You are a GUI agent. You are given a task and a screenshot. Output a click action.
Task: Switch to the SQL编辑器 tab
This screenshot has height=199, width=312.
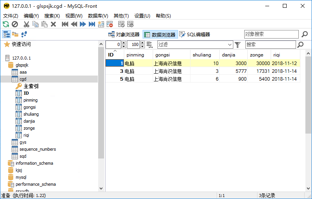pos(195,34)
